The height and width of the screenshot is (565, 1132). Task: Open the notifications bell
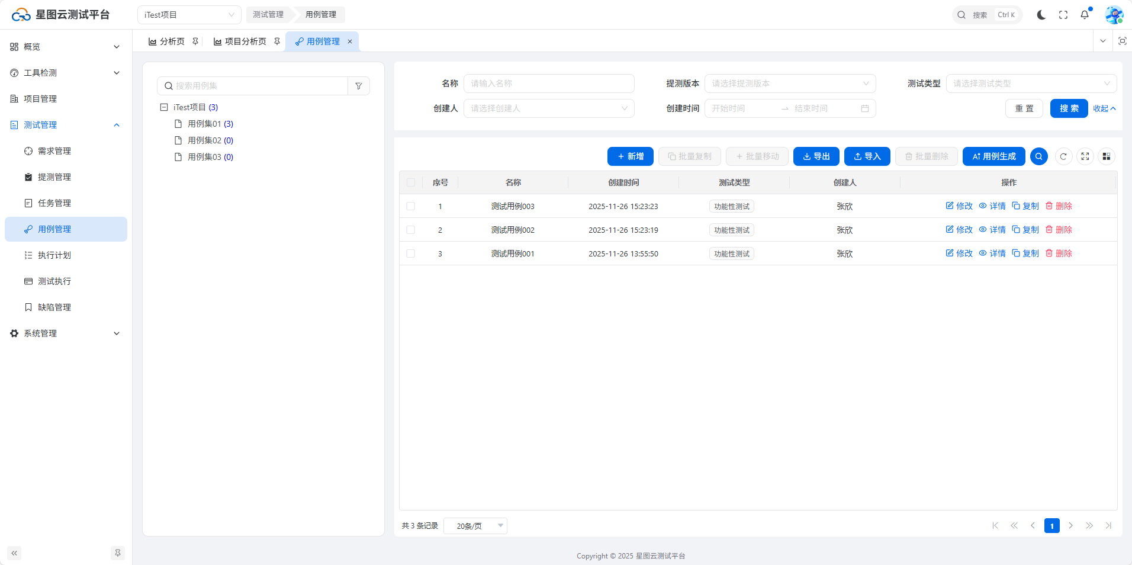(1085, 15)
